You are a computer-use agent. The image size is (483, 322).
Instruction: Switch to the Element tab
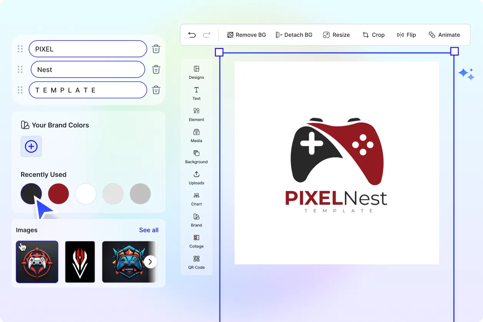196,114
